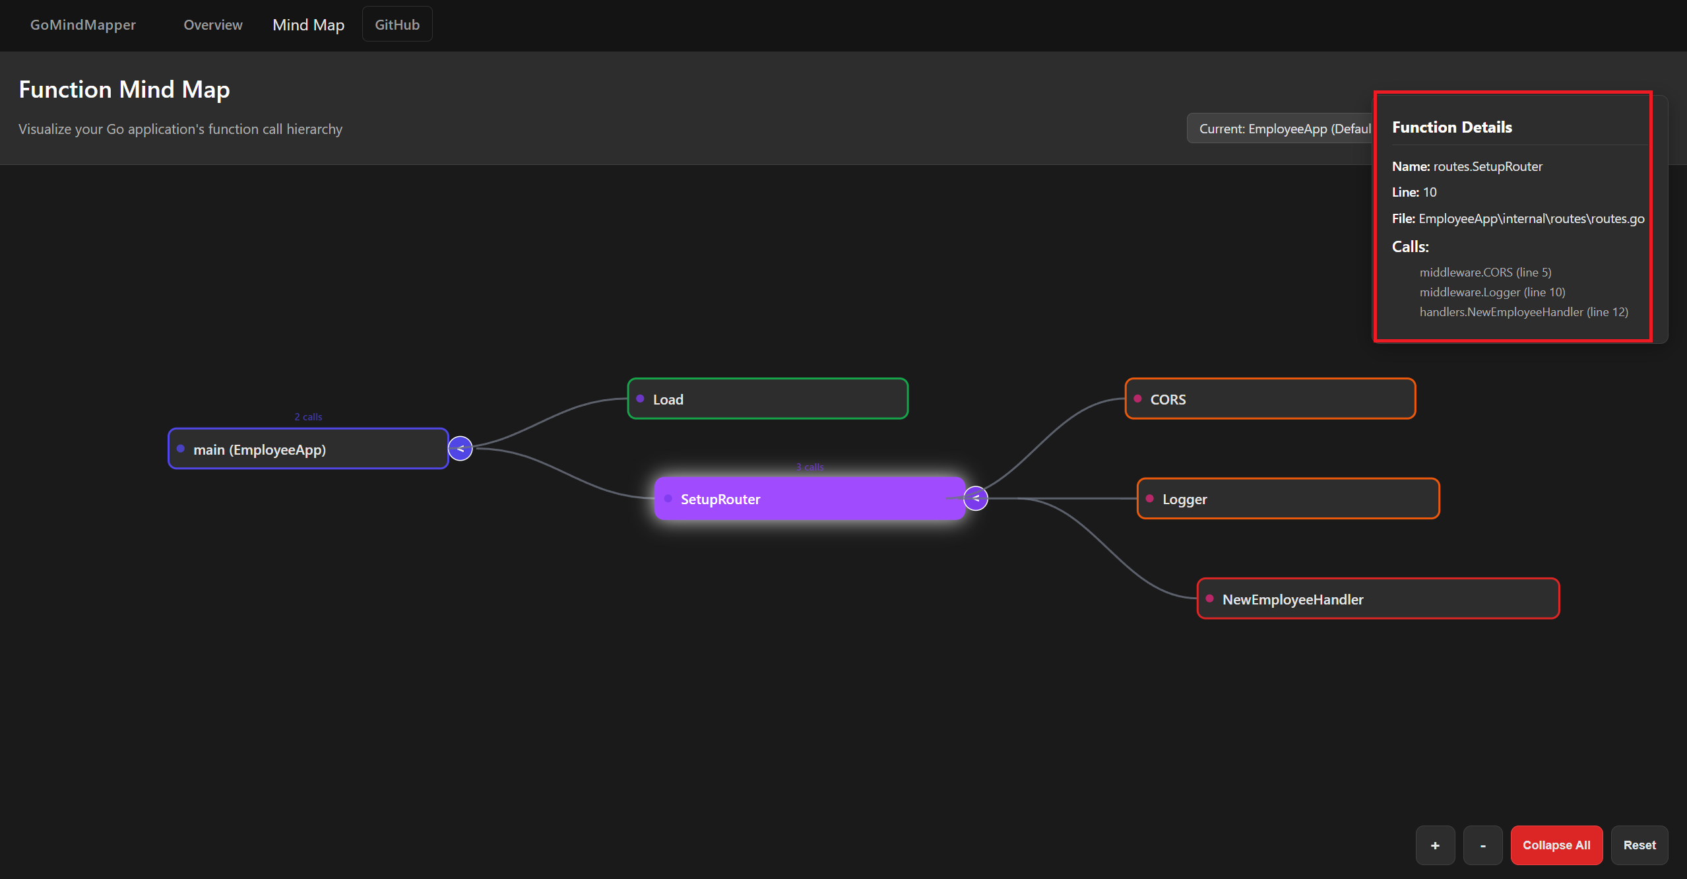The width and height of the screenshot is (1687, 879).
Task: Click handlers.NewEmployeeHandler (line 12) entry
Action: [x=1523, y=312]
